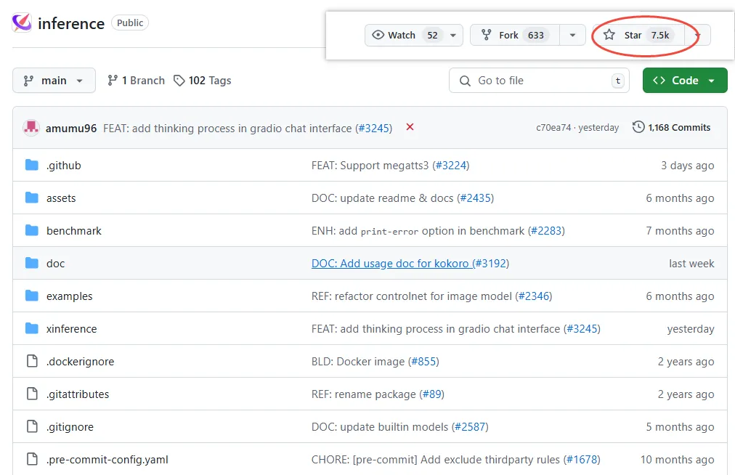Open pull request #89 link
735x475 pixels.
click(431, 394)
